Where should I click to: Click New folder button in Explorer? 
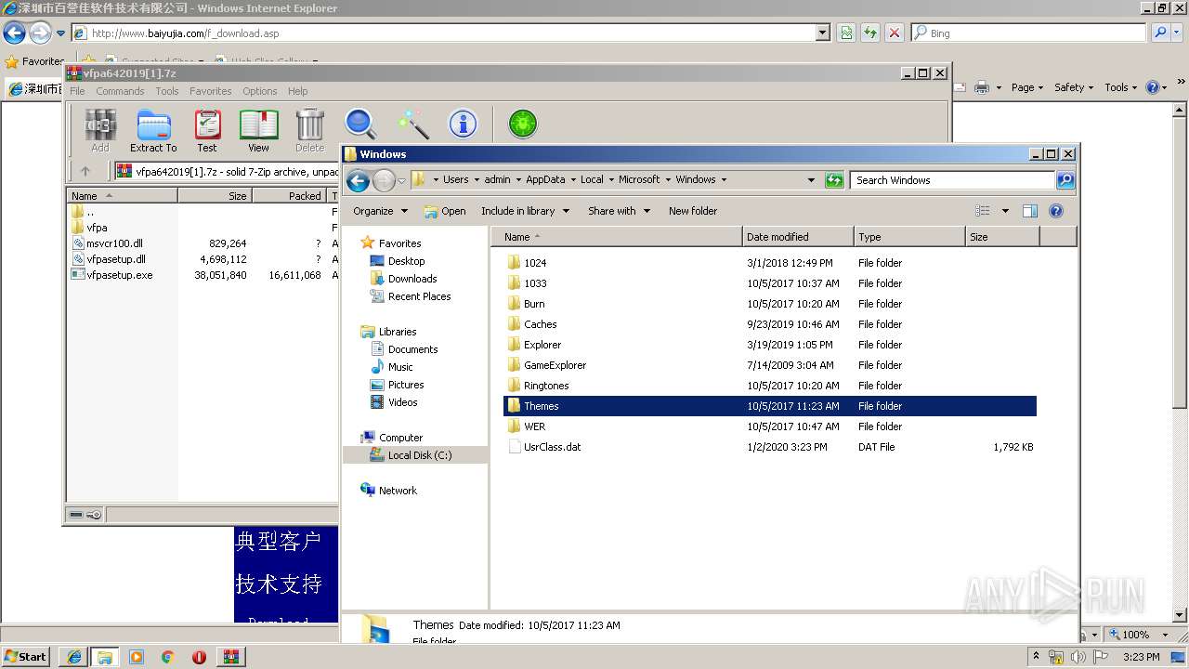693,211
